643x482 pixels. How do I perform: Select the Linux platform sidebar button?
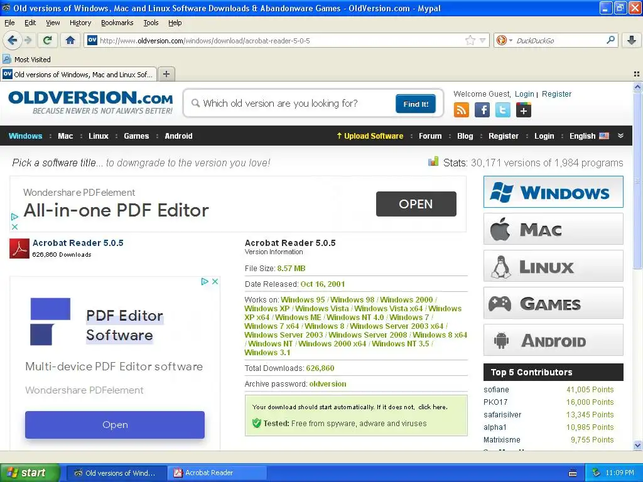click(553, 266)
